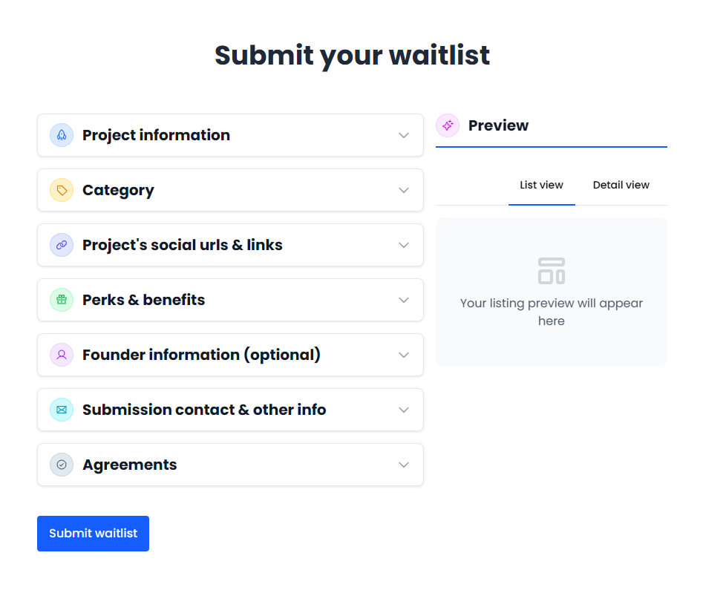703x616 pixels.
Task: Expand the Submission contact & other info section
Action: coord(404,410)
